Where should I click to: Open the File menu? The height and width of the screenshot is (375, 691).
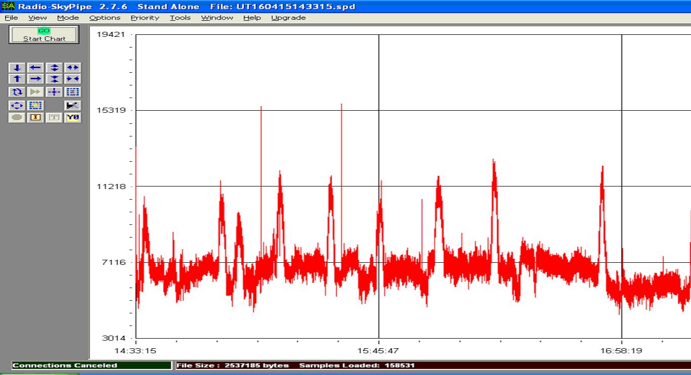point(11,18)
